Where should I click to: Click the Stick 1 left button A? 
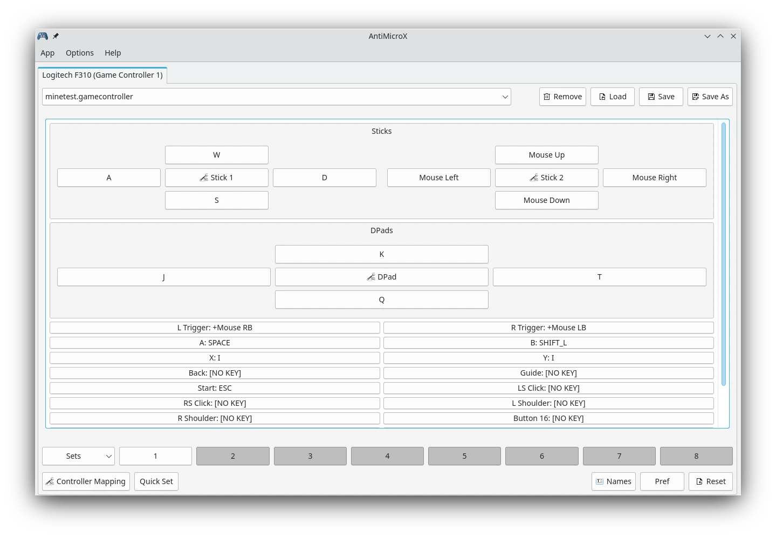[109, 178]
